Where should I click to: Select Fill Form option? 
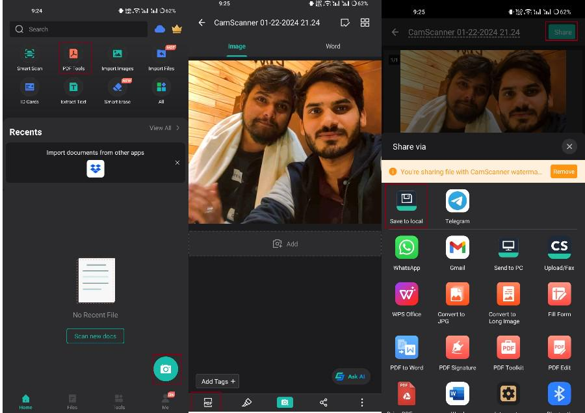(559, 300)
